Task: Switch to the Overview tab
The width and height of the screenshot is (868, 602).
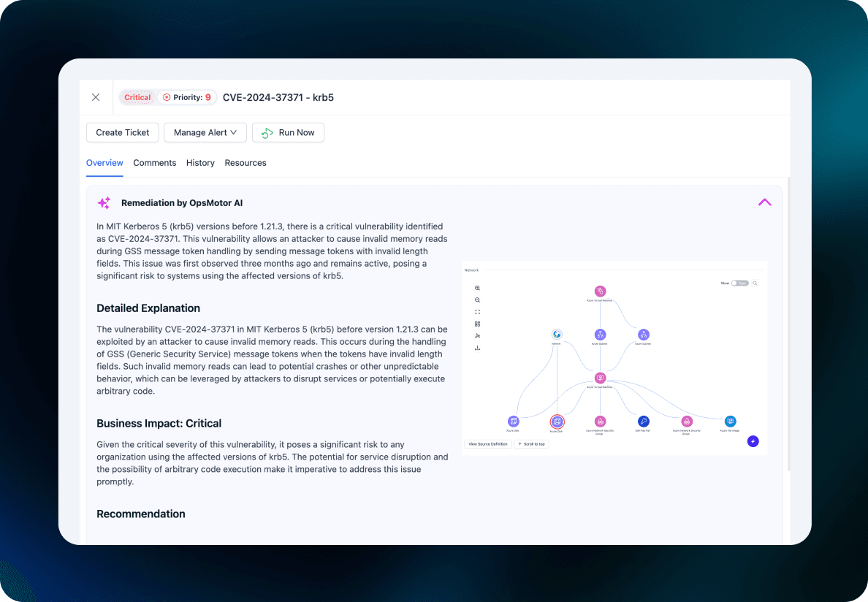Action: point(104,163)
